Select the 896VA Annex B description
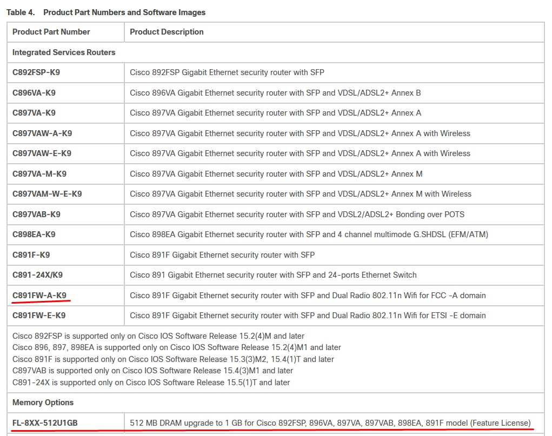The height and width of the screenshot is (436, 552). 275,93
